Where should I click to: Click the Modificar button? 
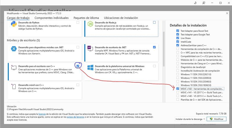pos(216,119)
